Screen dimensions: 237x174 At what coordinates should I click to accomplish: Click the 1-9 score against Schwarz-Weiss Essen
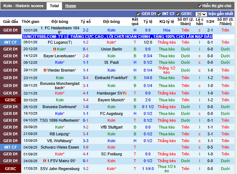[x=86, y=147]
